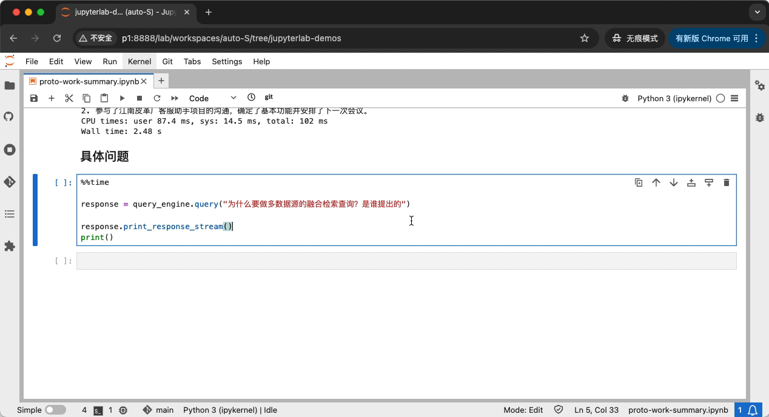This screenshot has height=417, width=769.
Task: Click Python 3 (ipykernel) | Idle status
Action: [x=230, y=410]
